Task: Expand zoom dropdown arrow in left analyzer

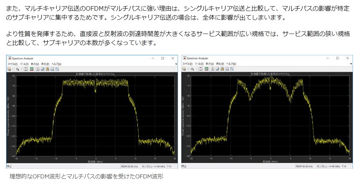Action: 21,69
